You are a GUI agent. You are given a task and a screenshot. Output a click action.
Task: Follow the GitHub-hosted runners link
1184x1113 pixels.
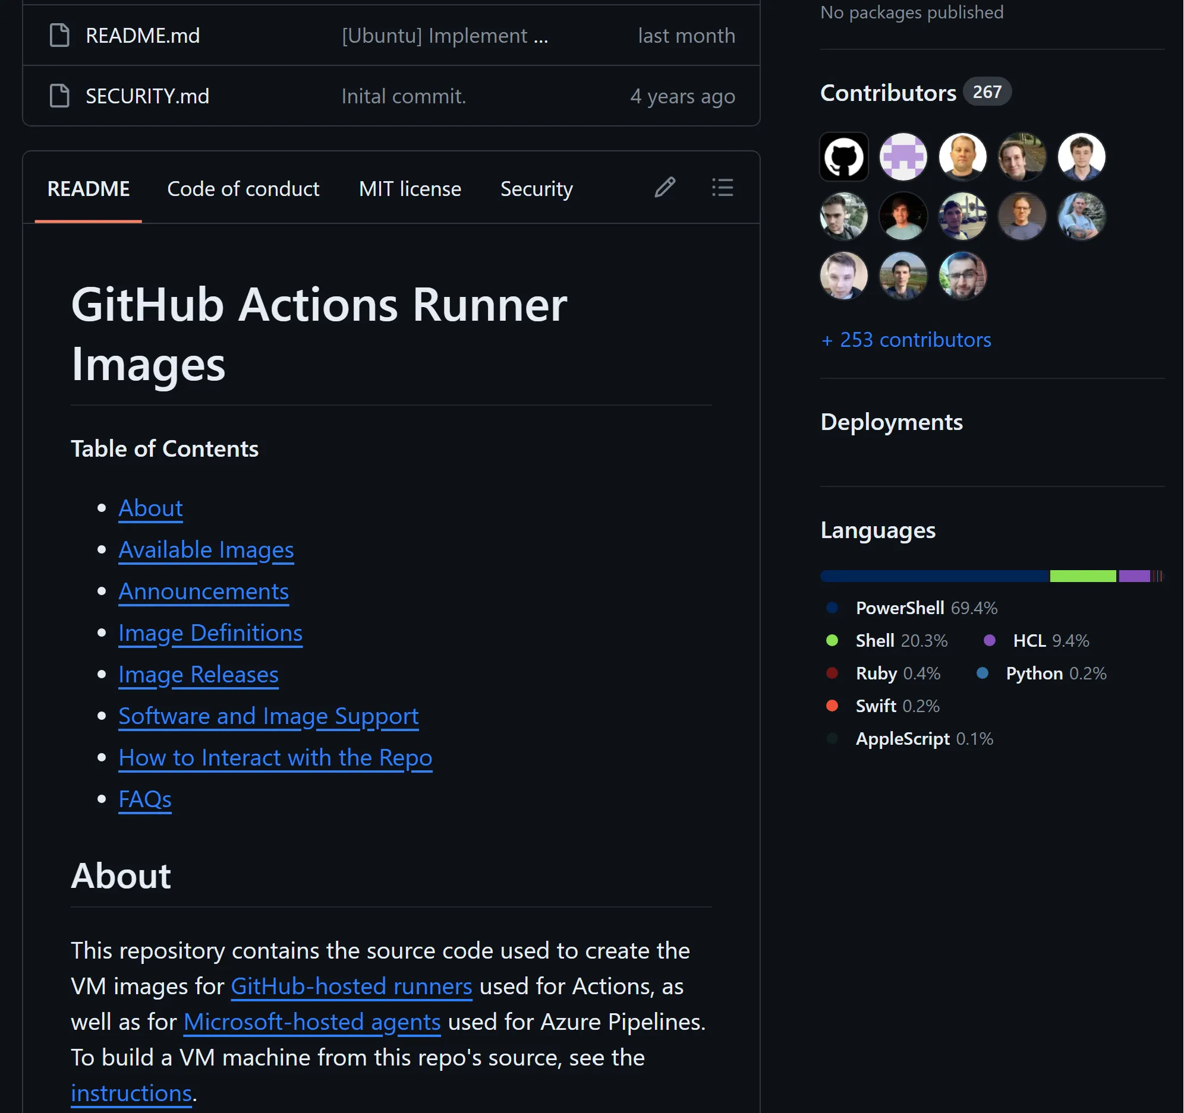[351, 987]
